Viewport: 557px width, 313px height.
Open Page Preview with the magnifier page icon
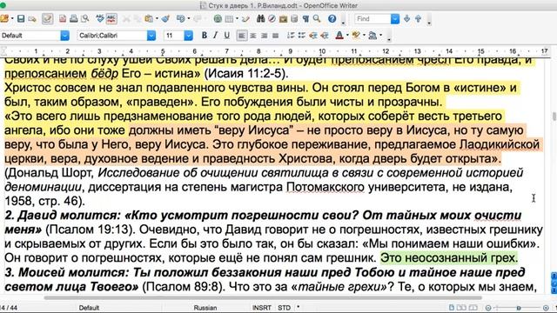point(85,19)
